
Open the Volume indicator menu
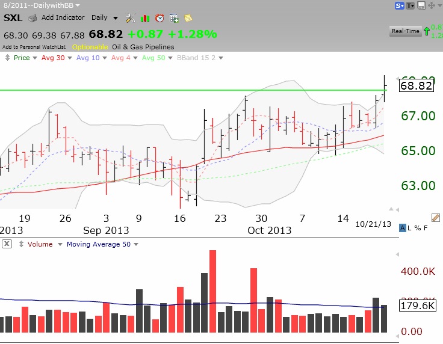(40, 244)
